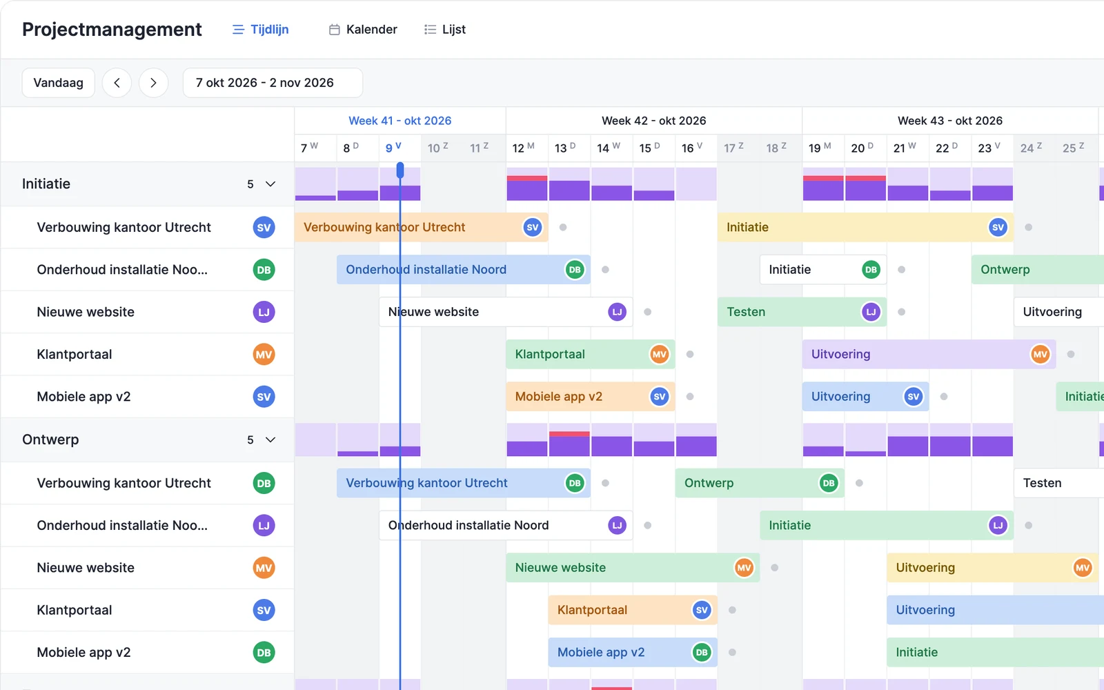Image resolution: width=1104 pixels, height=690 pixels.
Task: Click MV avatar in Ontwerp Nieuwe website row
Action: pos(264,568)
